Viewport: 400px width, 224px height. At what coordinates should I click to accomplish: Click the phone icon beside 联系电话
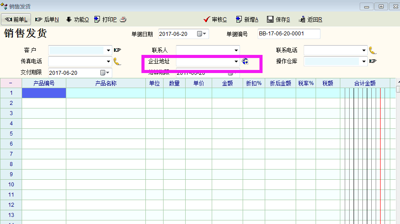(373, 50)
